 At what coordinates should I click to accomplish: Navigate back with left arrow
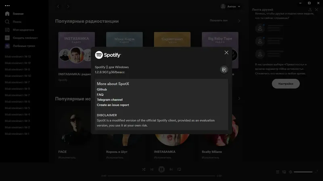(x=58, y=6)
